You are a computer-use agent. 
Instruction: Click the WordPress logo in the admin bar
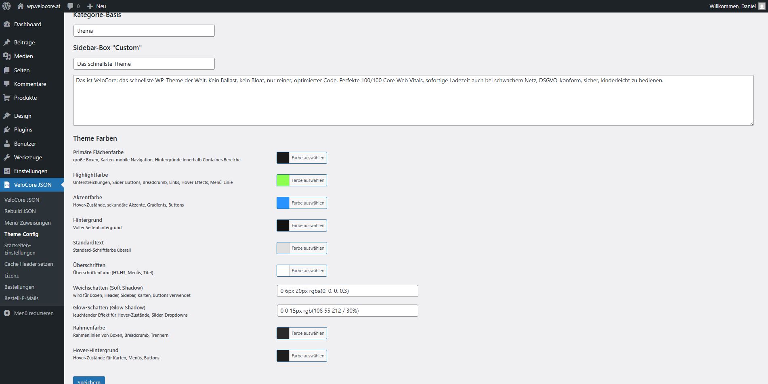pos(6,6)
